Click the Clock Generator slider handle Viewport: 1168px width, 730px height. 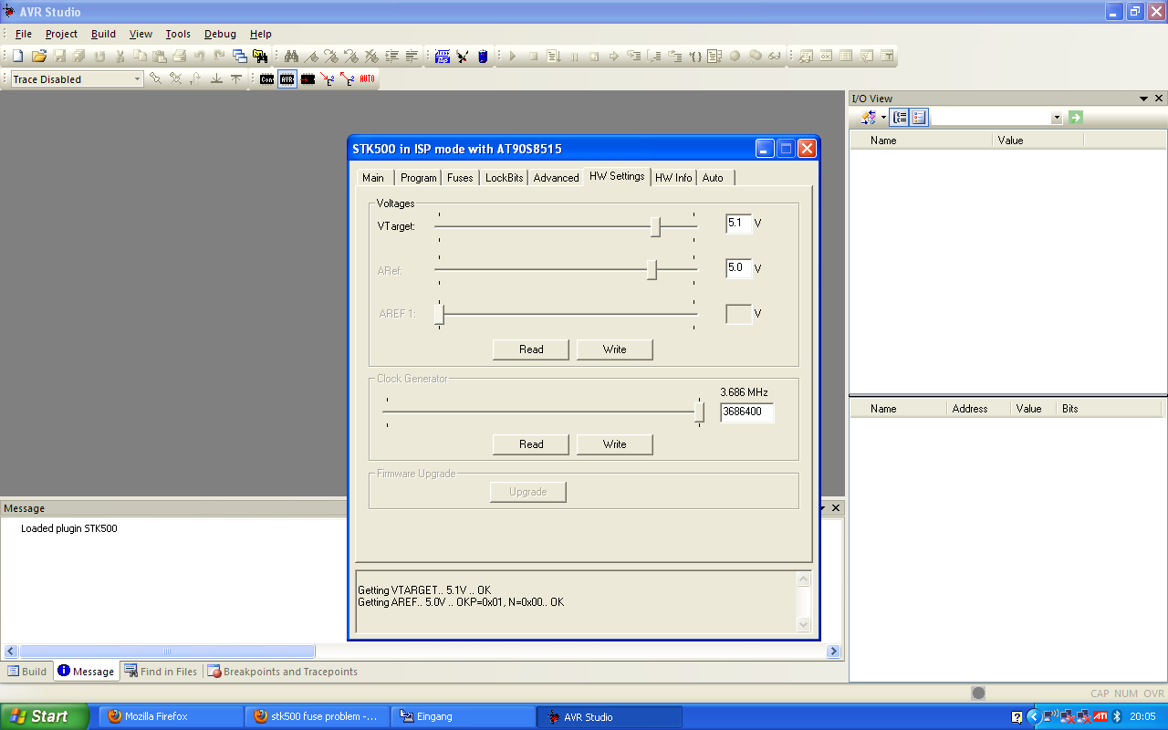tap(699, 412)
